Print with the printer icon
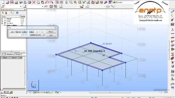The height and width of the screenshot is (98, 175). click(x=16, y=2)
